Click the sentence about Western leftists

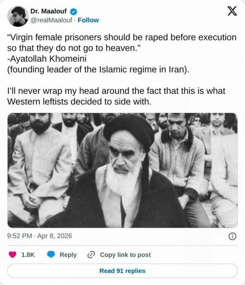tap(116, 96)
